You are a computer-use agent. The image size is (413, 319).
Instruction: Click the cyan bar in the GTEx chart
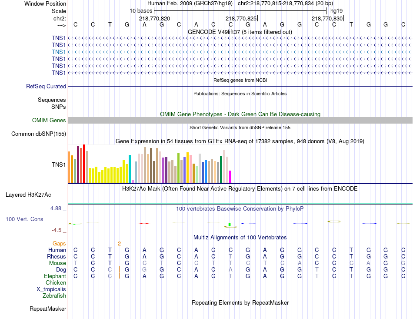click(x=130, y=169)
